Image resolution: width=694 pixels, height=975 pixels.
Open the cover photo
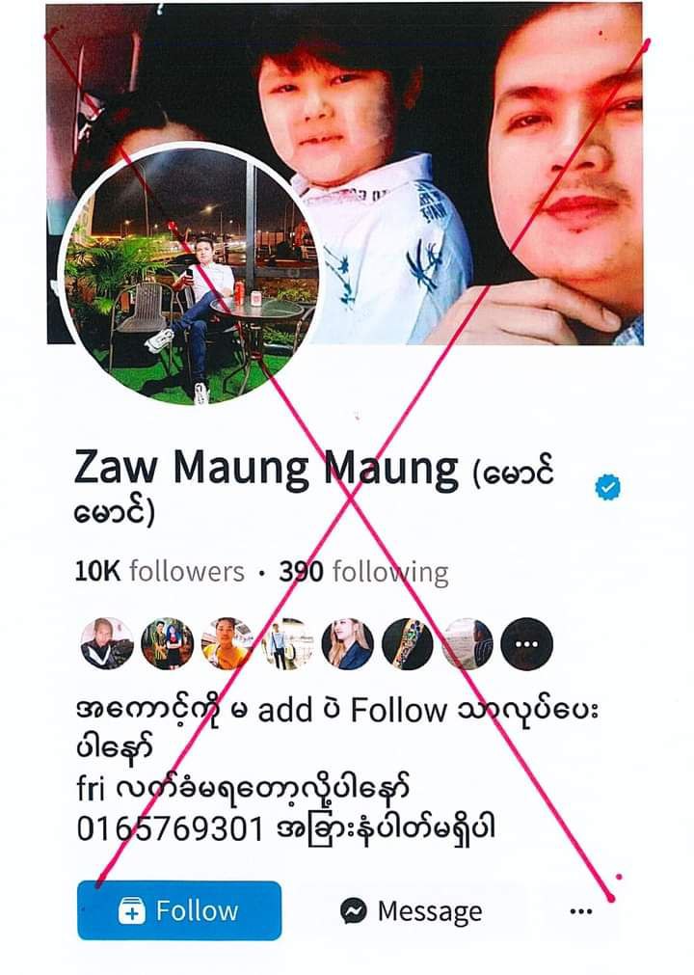tap(345, 173)
